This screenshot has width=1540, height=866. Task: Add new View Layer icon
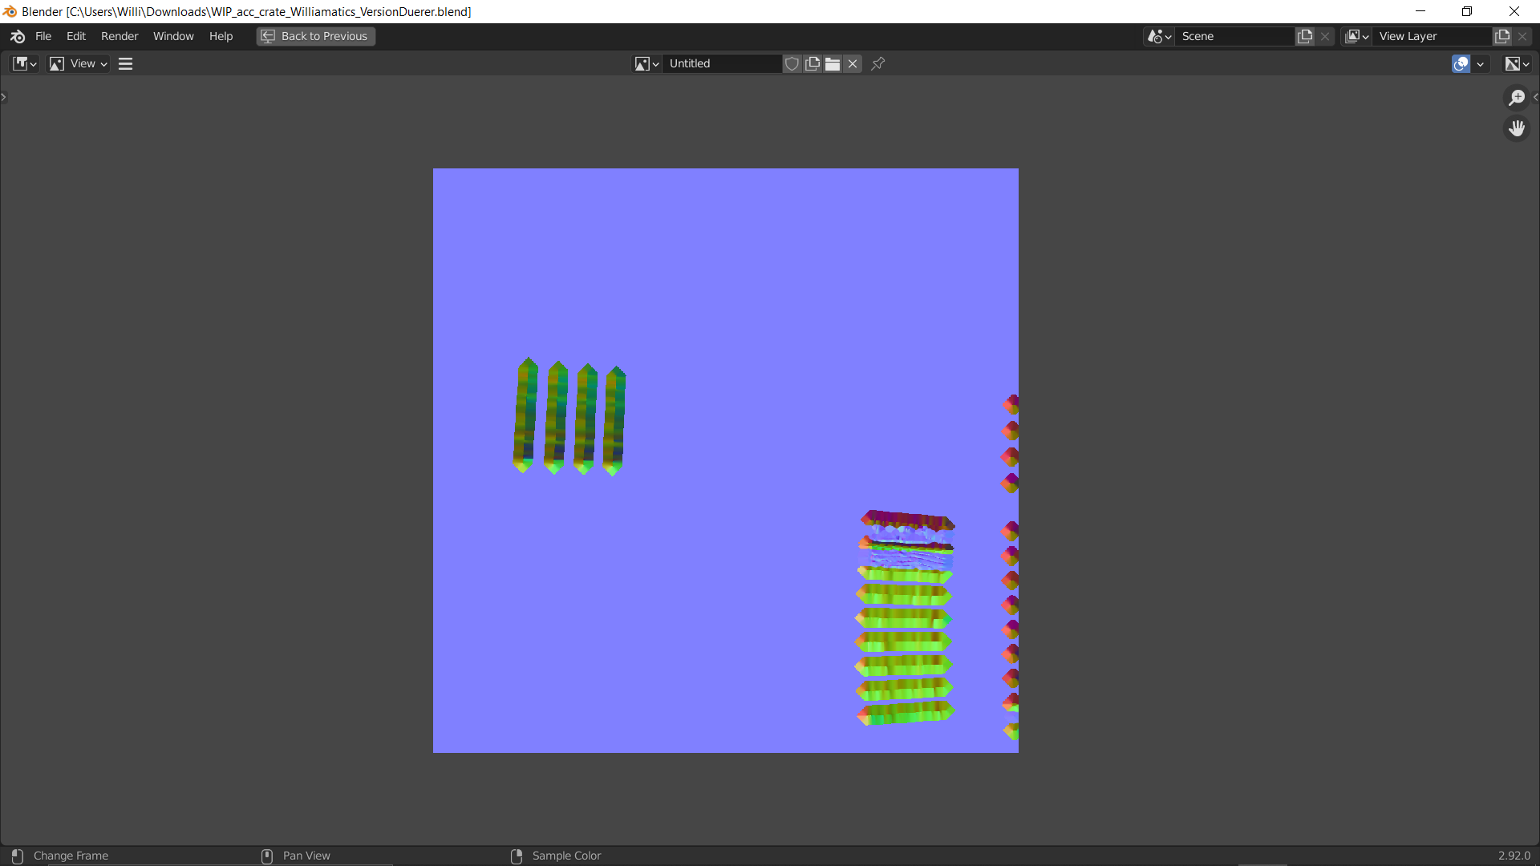[x=1501, y=36]
